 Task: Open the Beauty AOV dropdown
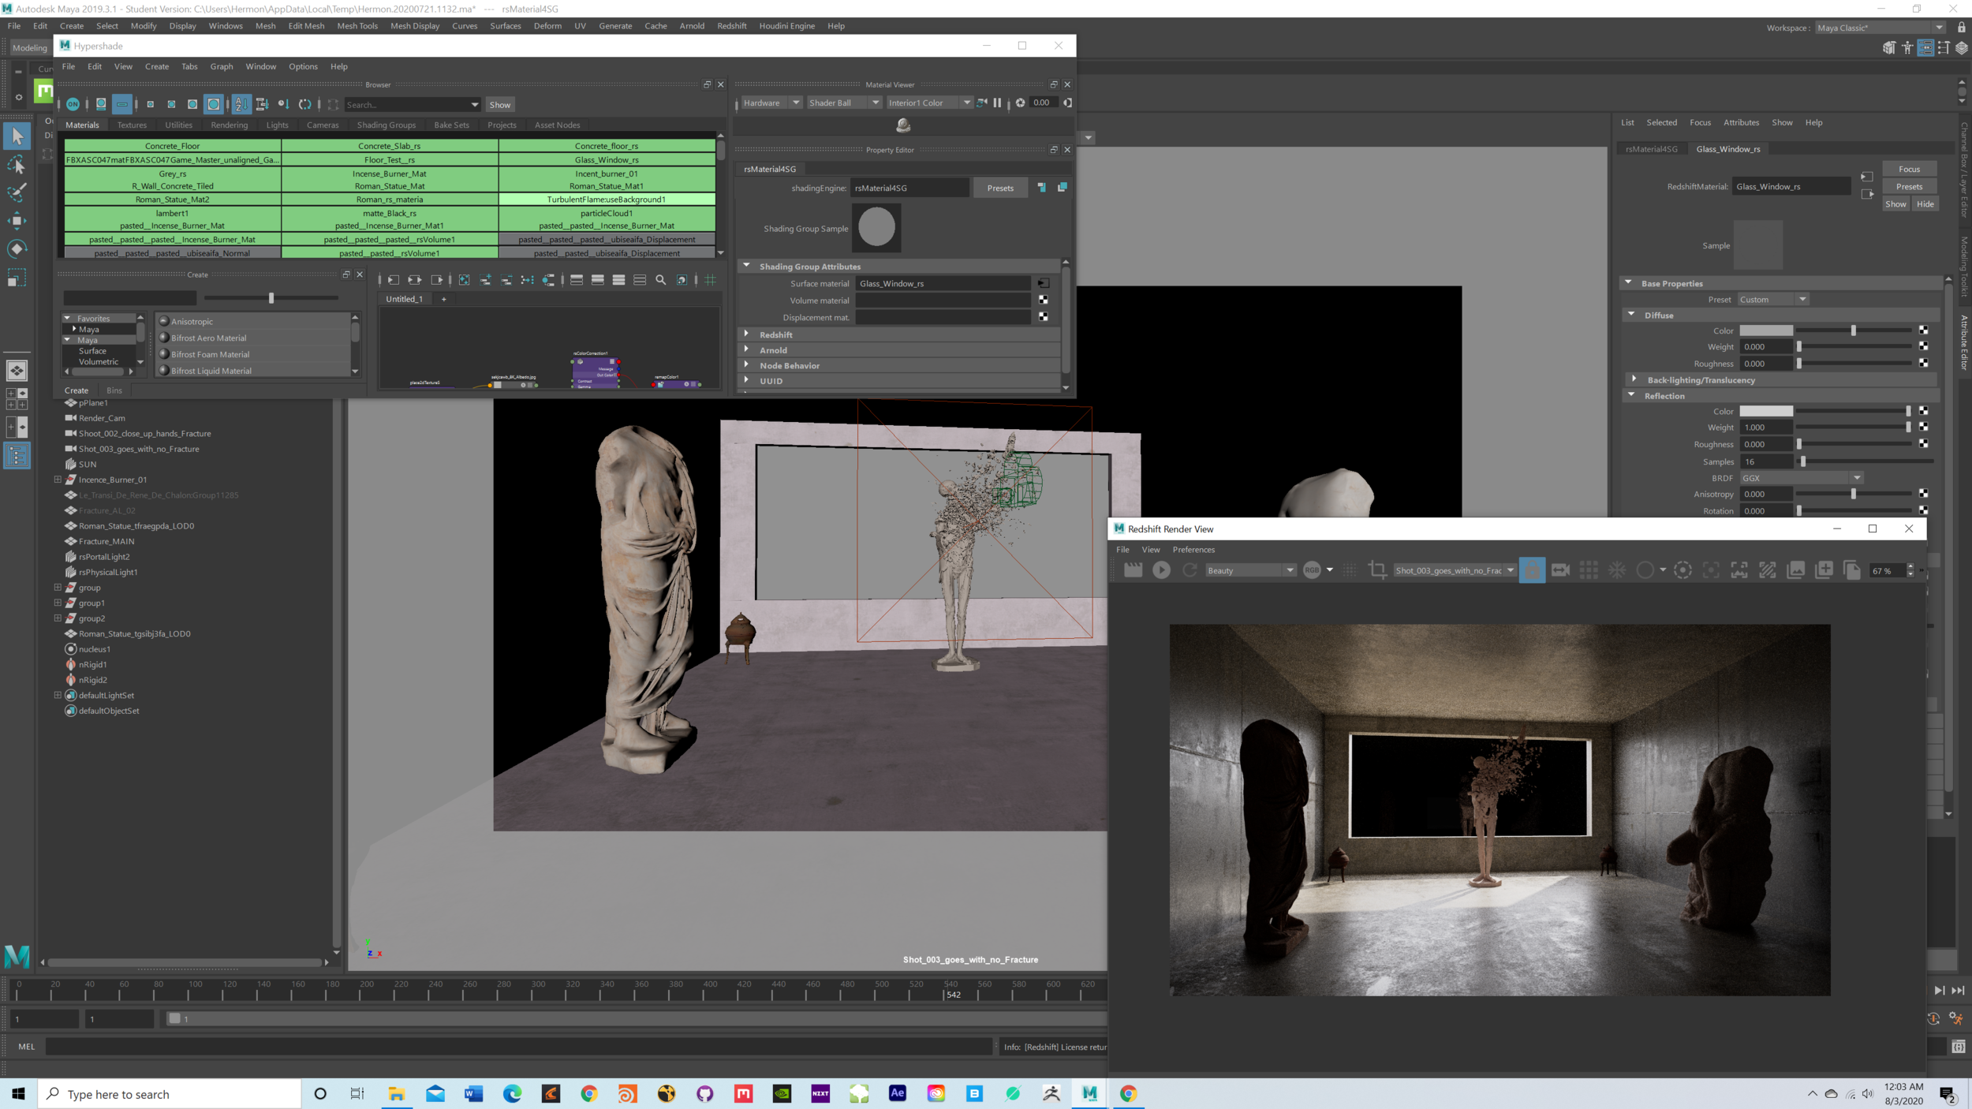pyautogui.click(x=1251, y=570)
